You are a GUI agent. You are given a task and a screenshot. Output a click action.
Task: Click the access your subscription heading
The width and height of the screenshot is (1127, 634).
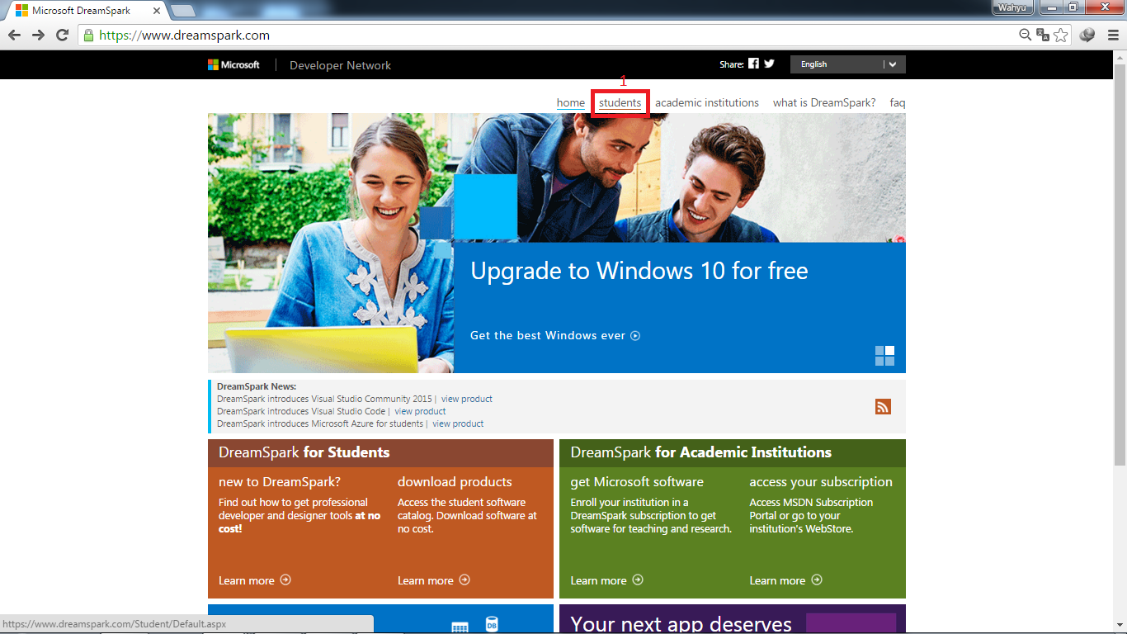[x=821, y=482]
